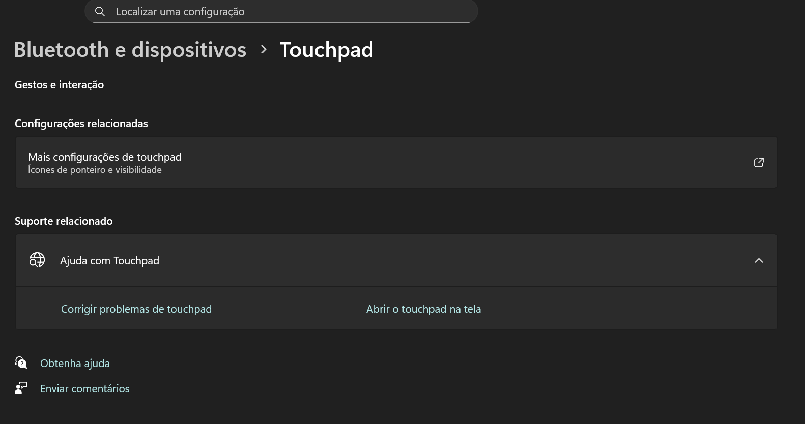Click the 'Obtenha ajuda' chat bubble icon
The width and height of the screenshot is (805, 424).
[21, 363]
